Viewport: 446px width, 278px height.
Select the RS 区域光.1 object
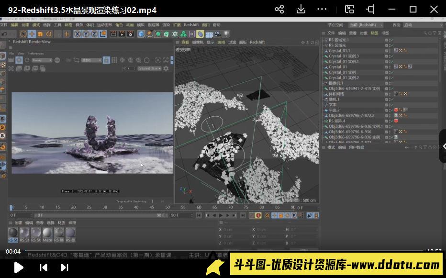[x=339, y=40]
